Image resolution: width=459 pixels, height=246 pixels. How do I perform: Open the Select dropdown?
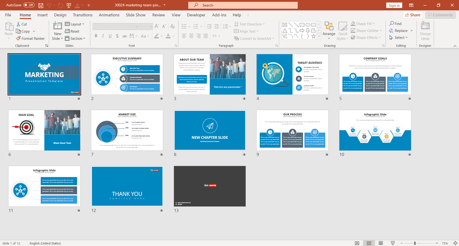click(x=399, y=37)
